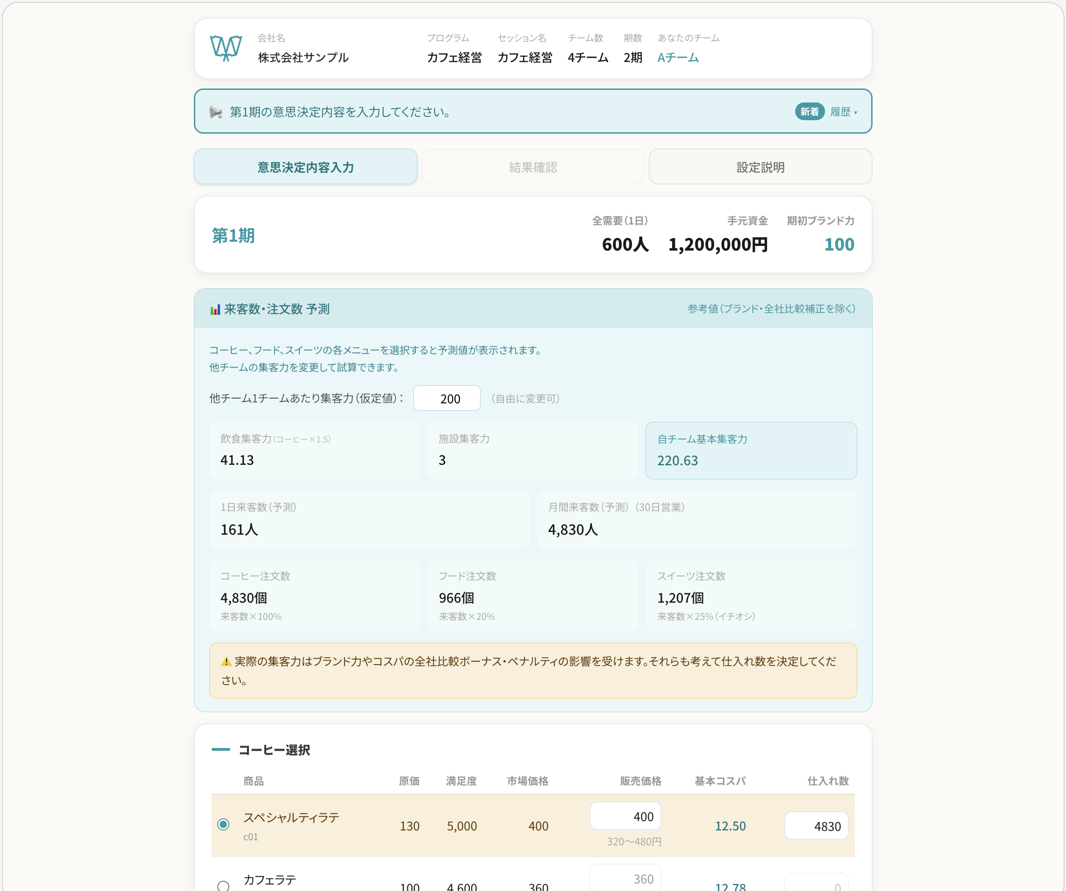The height and width of the screenshot is (891, 1066).
Task: Edit the other-team 集客力 field showing 200
Action: point(447,399)
